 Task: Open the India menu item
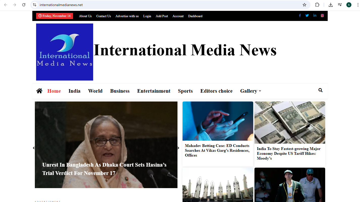74,91
